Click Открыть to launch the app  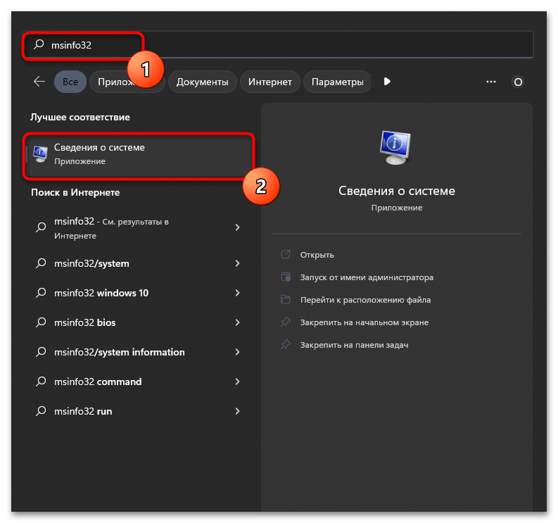pyautogui.click(x=317, y=255)
